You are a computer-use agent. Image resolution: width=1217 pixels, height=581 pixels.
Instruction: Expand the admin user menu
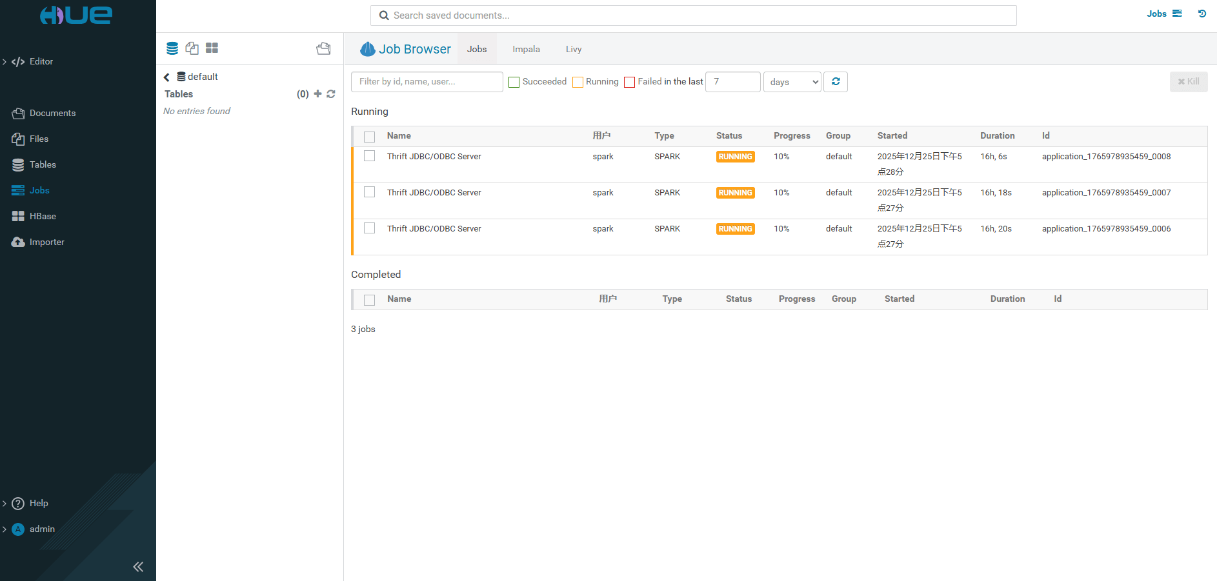pyautogui.click(x=42, y=529)
